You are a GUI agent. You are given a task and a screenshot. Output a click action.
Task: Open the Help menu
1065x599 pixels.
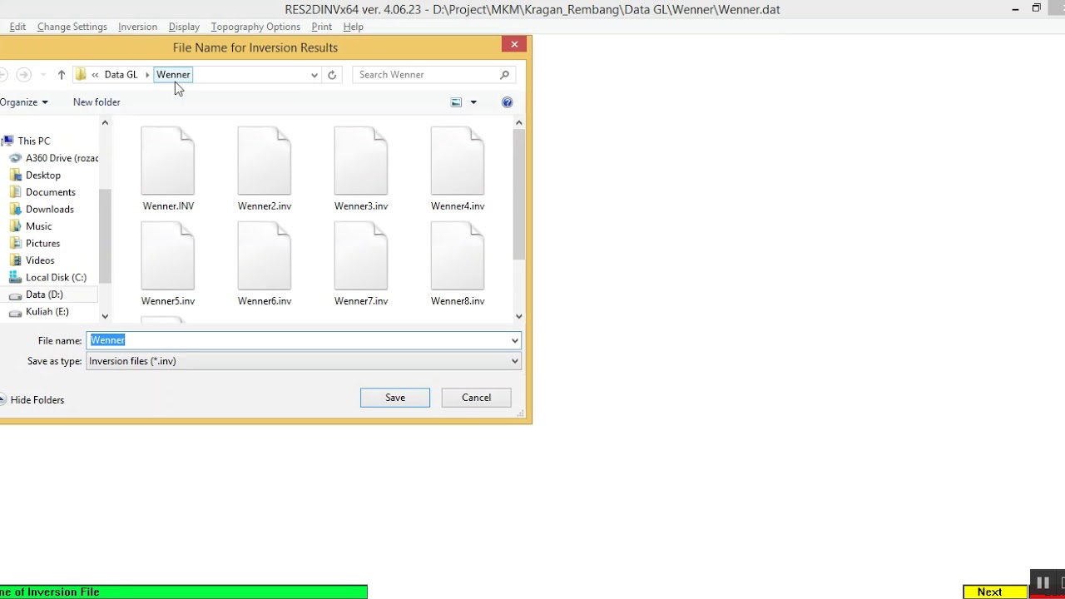click(354, 27)
